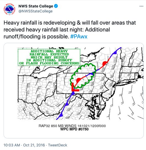Open the three-dot more options menu
146x150 pixels.
[x=141, y=6]
